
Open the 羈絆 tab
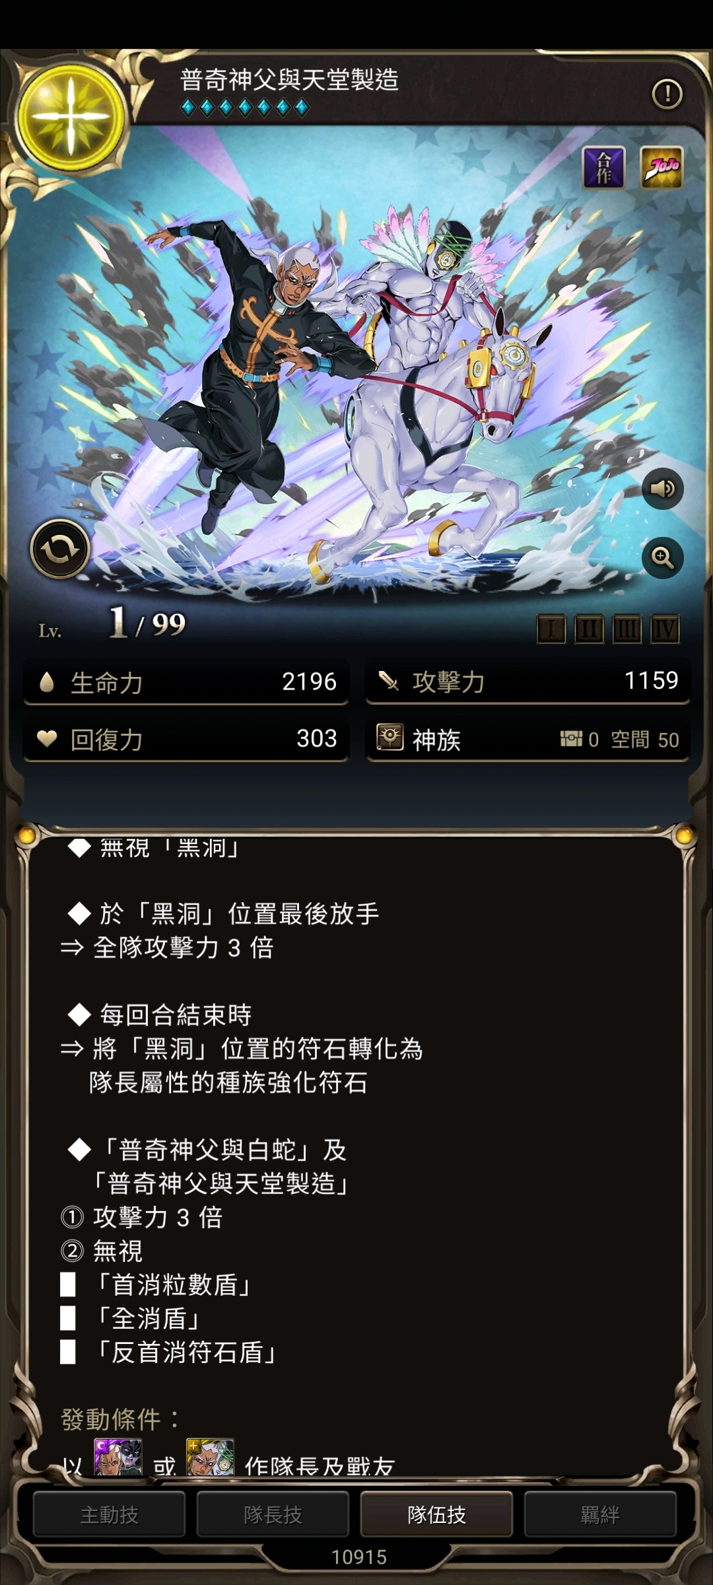600,1514
